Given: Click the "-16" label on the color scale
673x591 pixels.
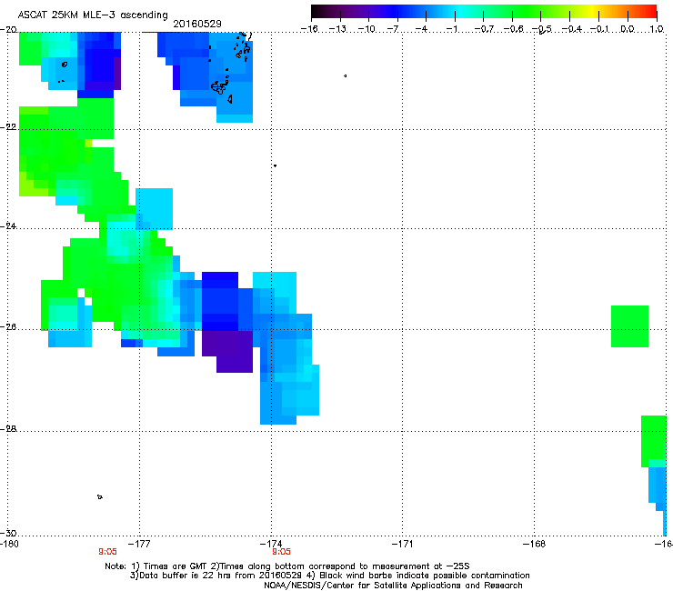Looking at the screenshot, I should click(x=308, y=29).
